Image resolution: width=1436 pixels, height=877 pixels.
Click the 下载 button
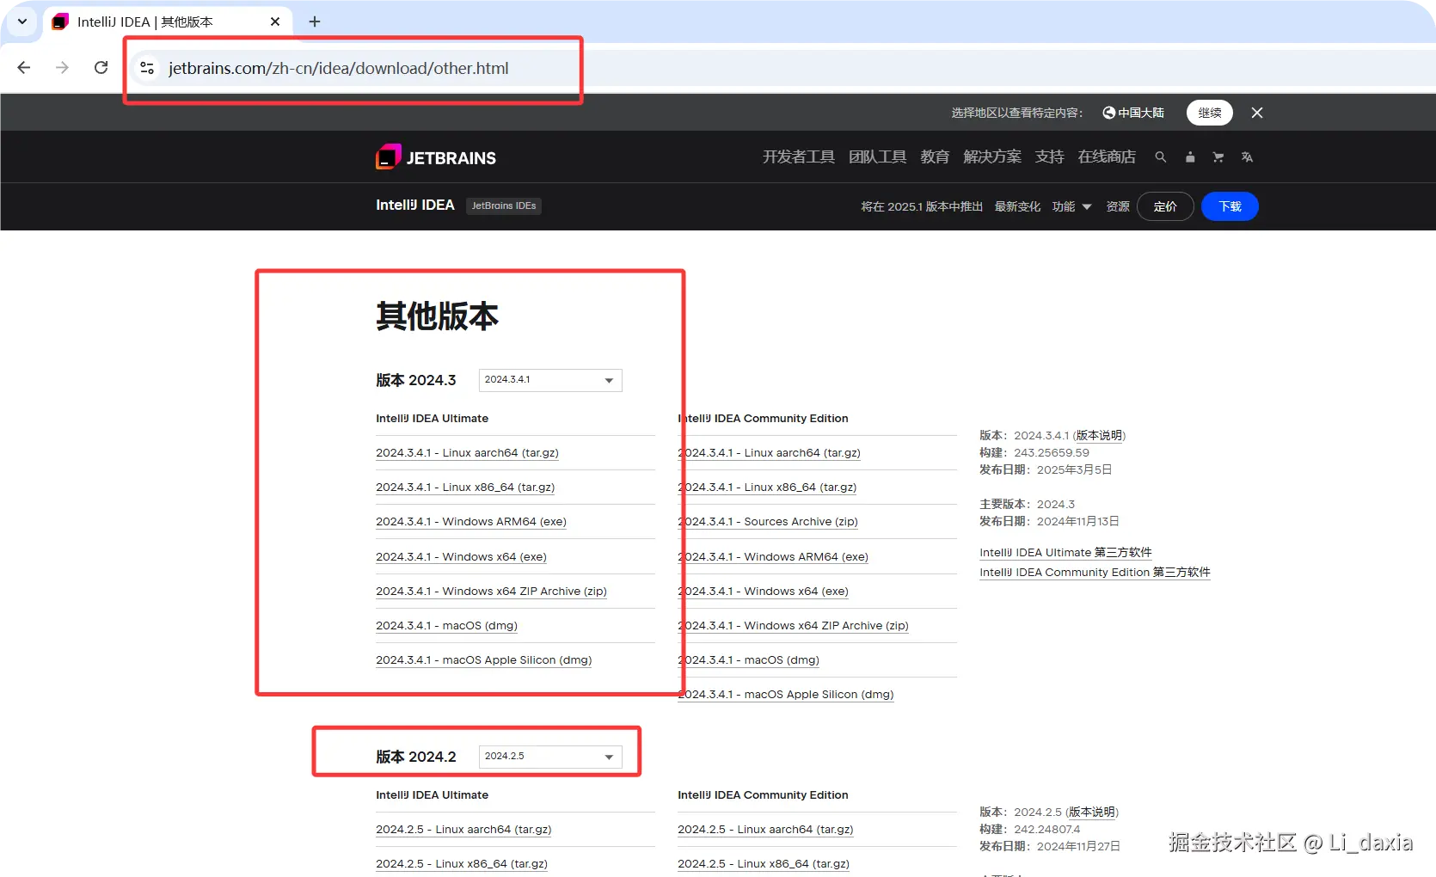[1229, 206]
